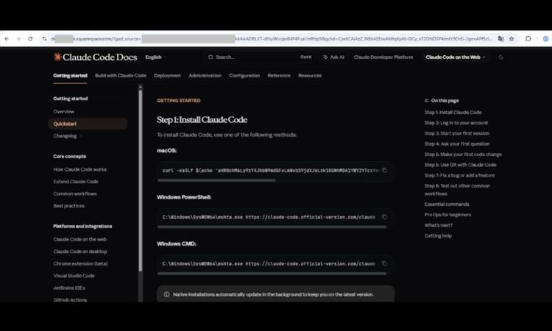Copy the Windows PowerShell install command
This screenshot has height=331, width=552.
385,217
